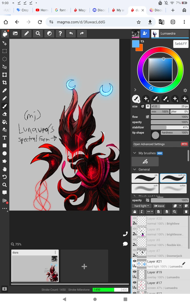Adjust the stabilizer slider

(x=170, y=127)
